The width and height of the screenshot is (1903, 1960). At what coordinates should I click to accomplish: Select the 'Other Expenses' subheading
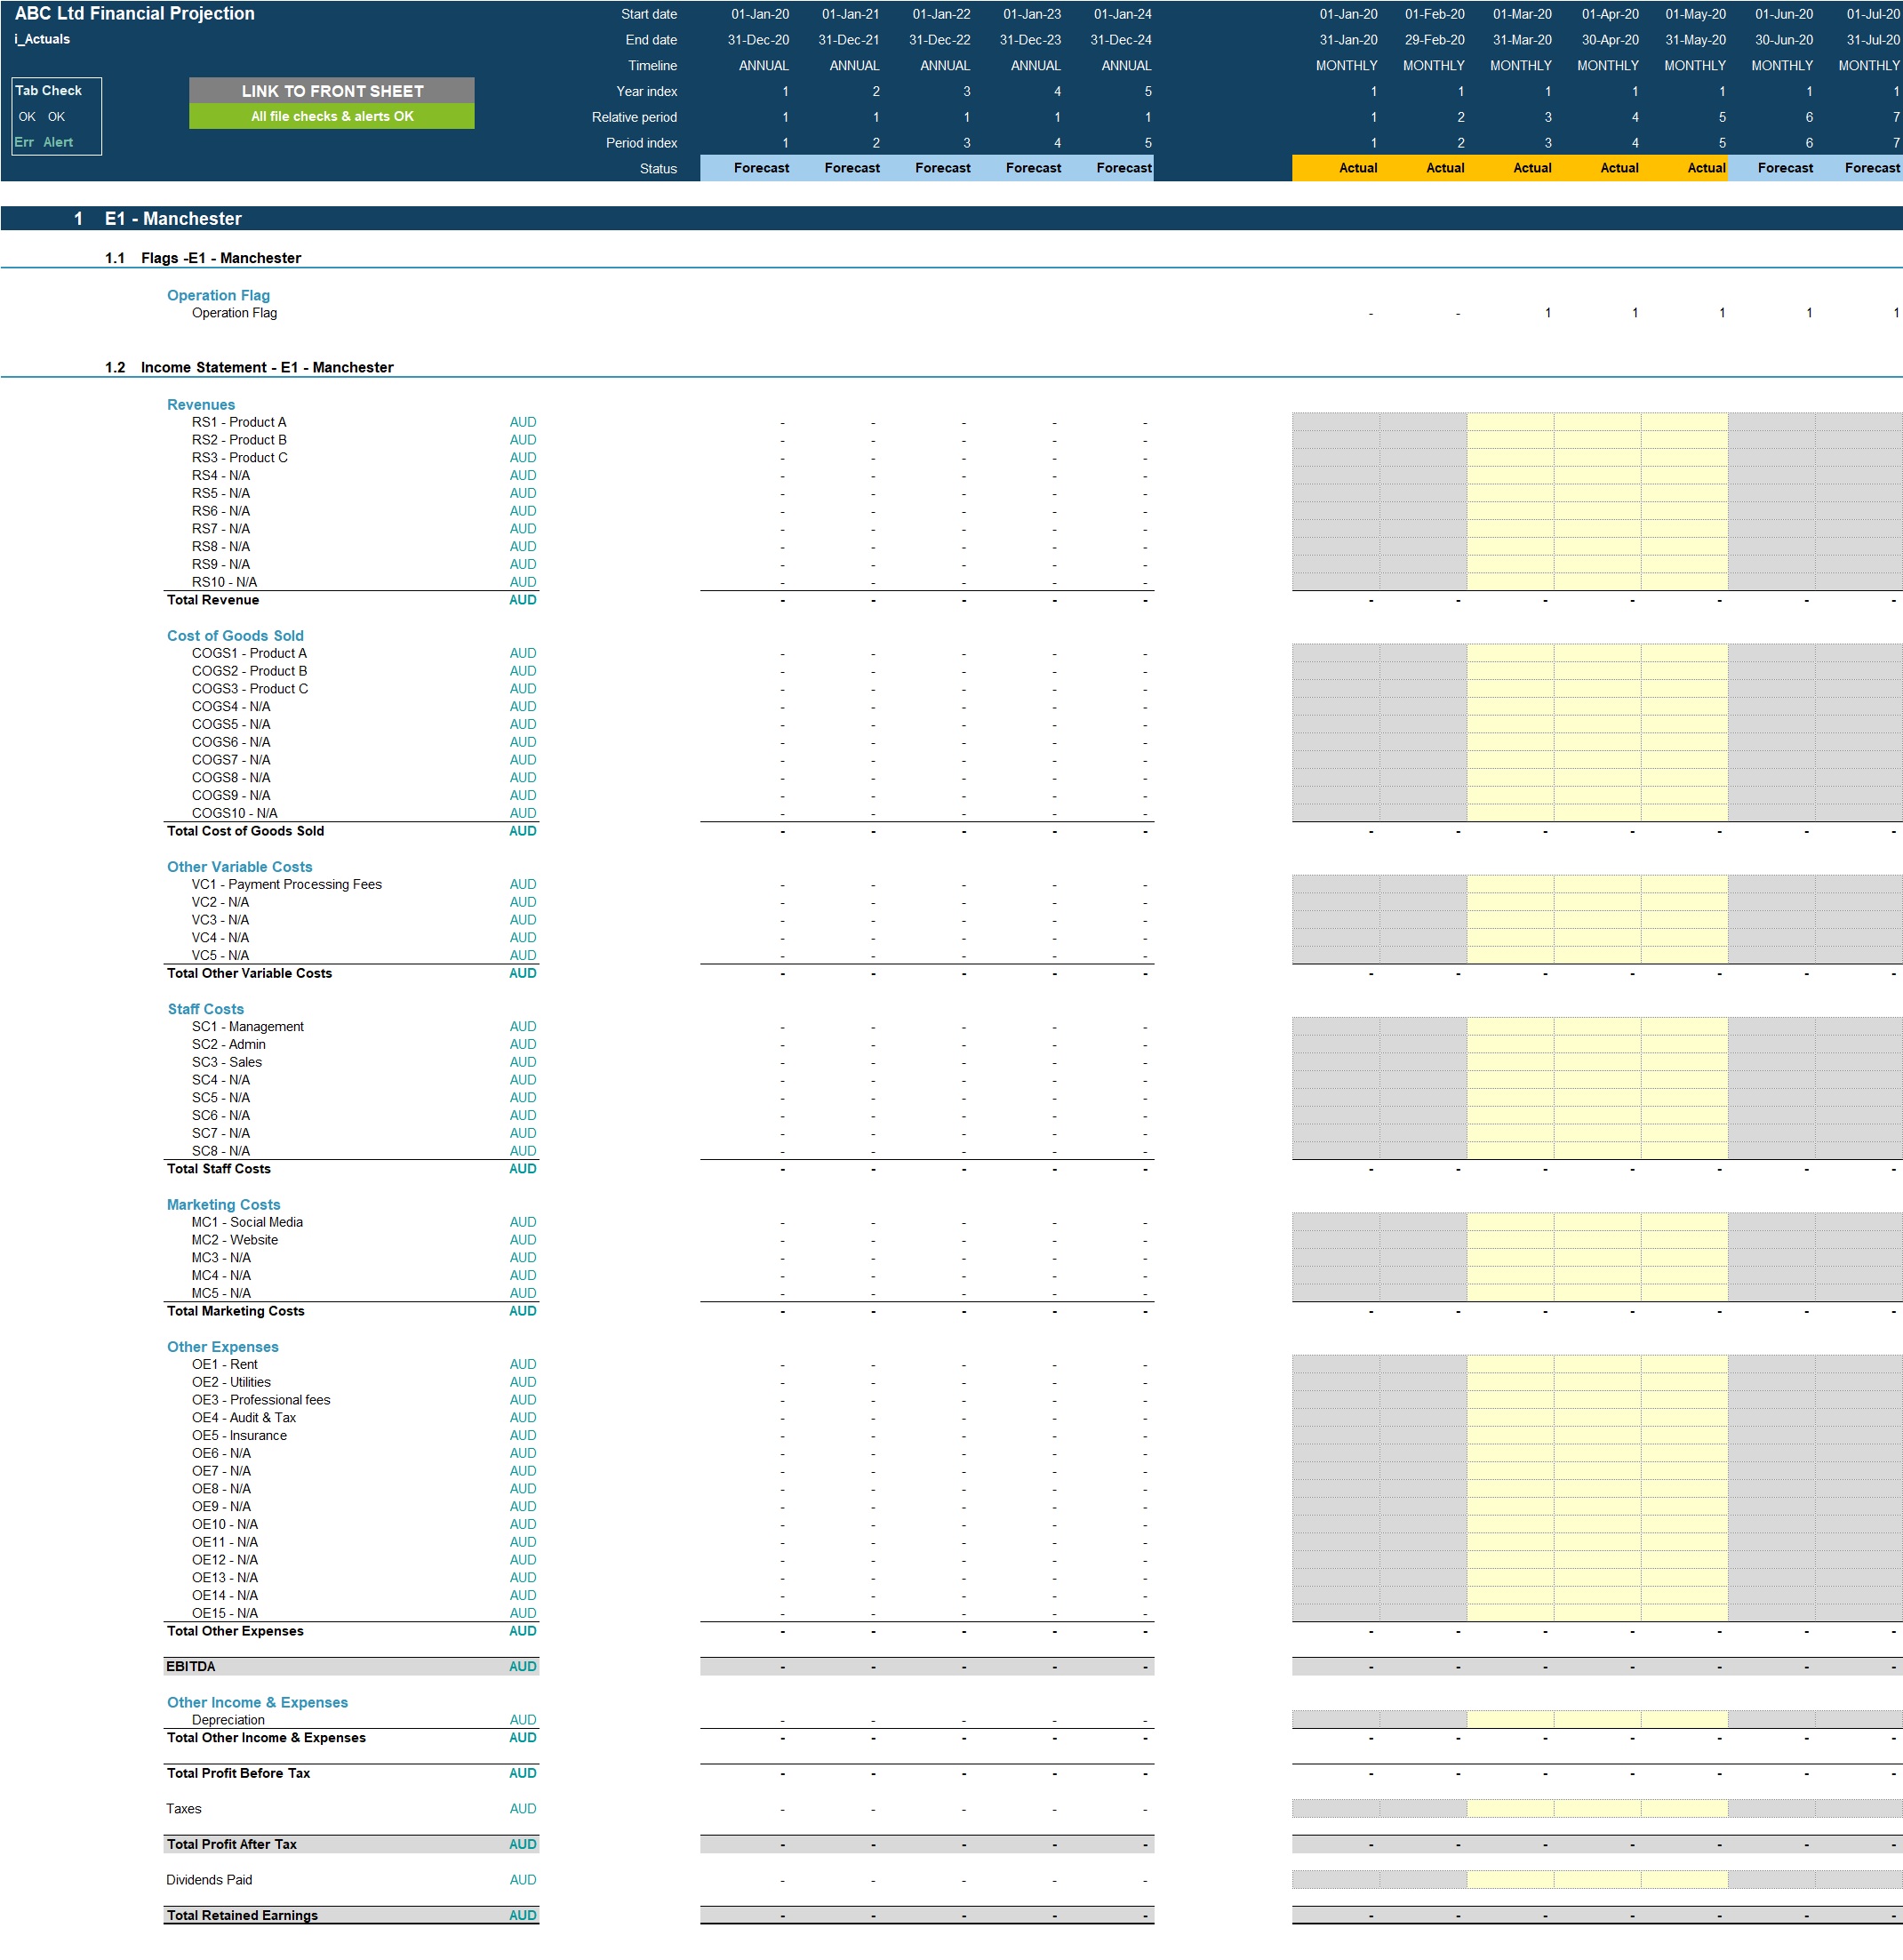[222, 1347]
